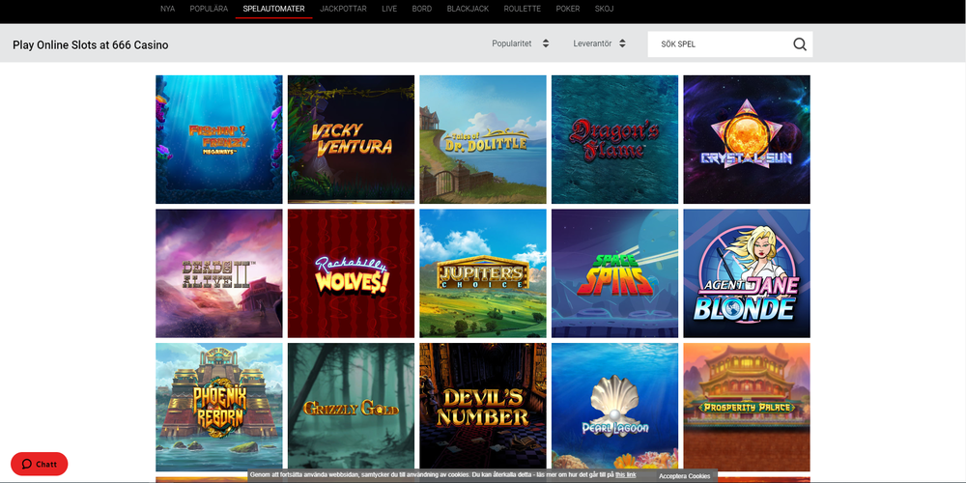Launch the Prosperity Palace game
This screenshot has height=483, width=966.
tap(747, 408)
